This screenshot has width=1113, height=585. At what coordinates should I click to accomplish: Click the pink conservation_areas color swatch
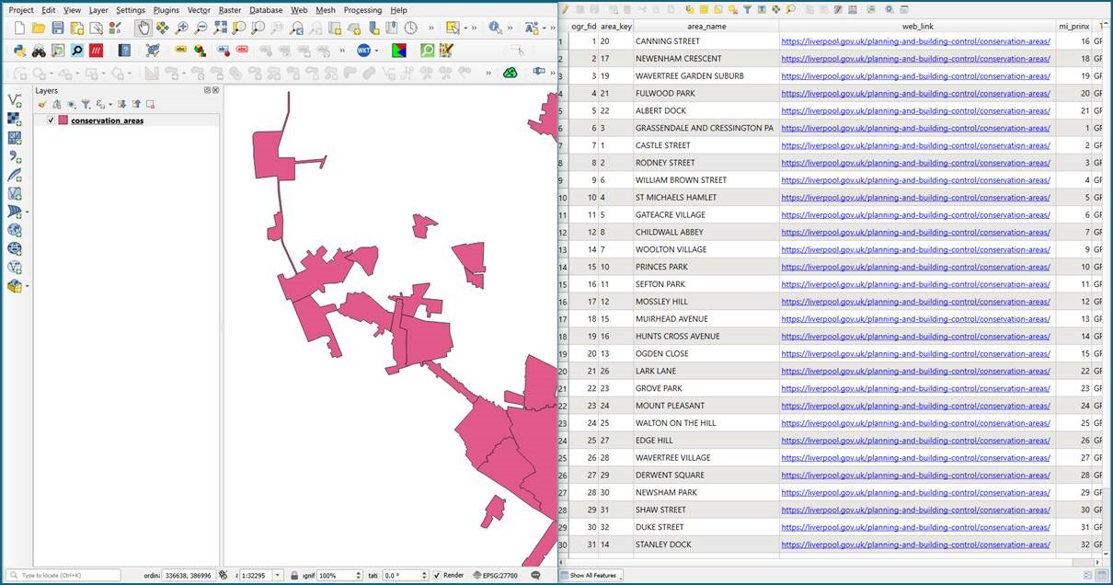coord(63,120)
